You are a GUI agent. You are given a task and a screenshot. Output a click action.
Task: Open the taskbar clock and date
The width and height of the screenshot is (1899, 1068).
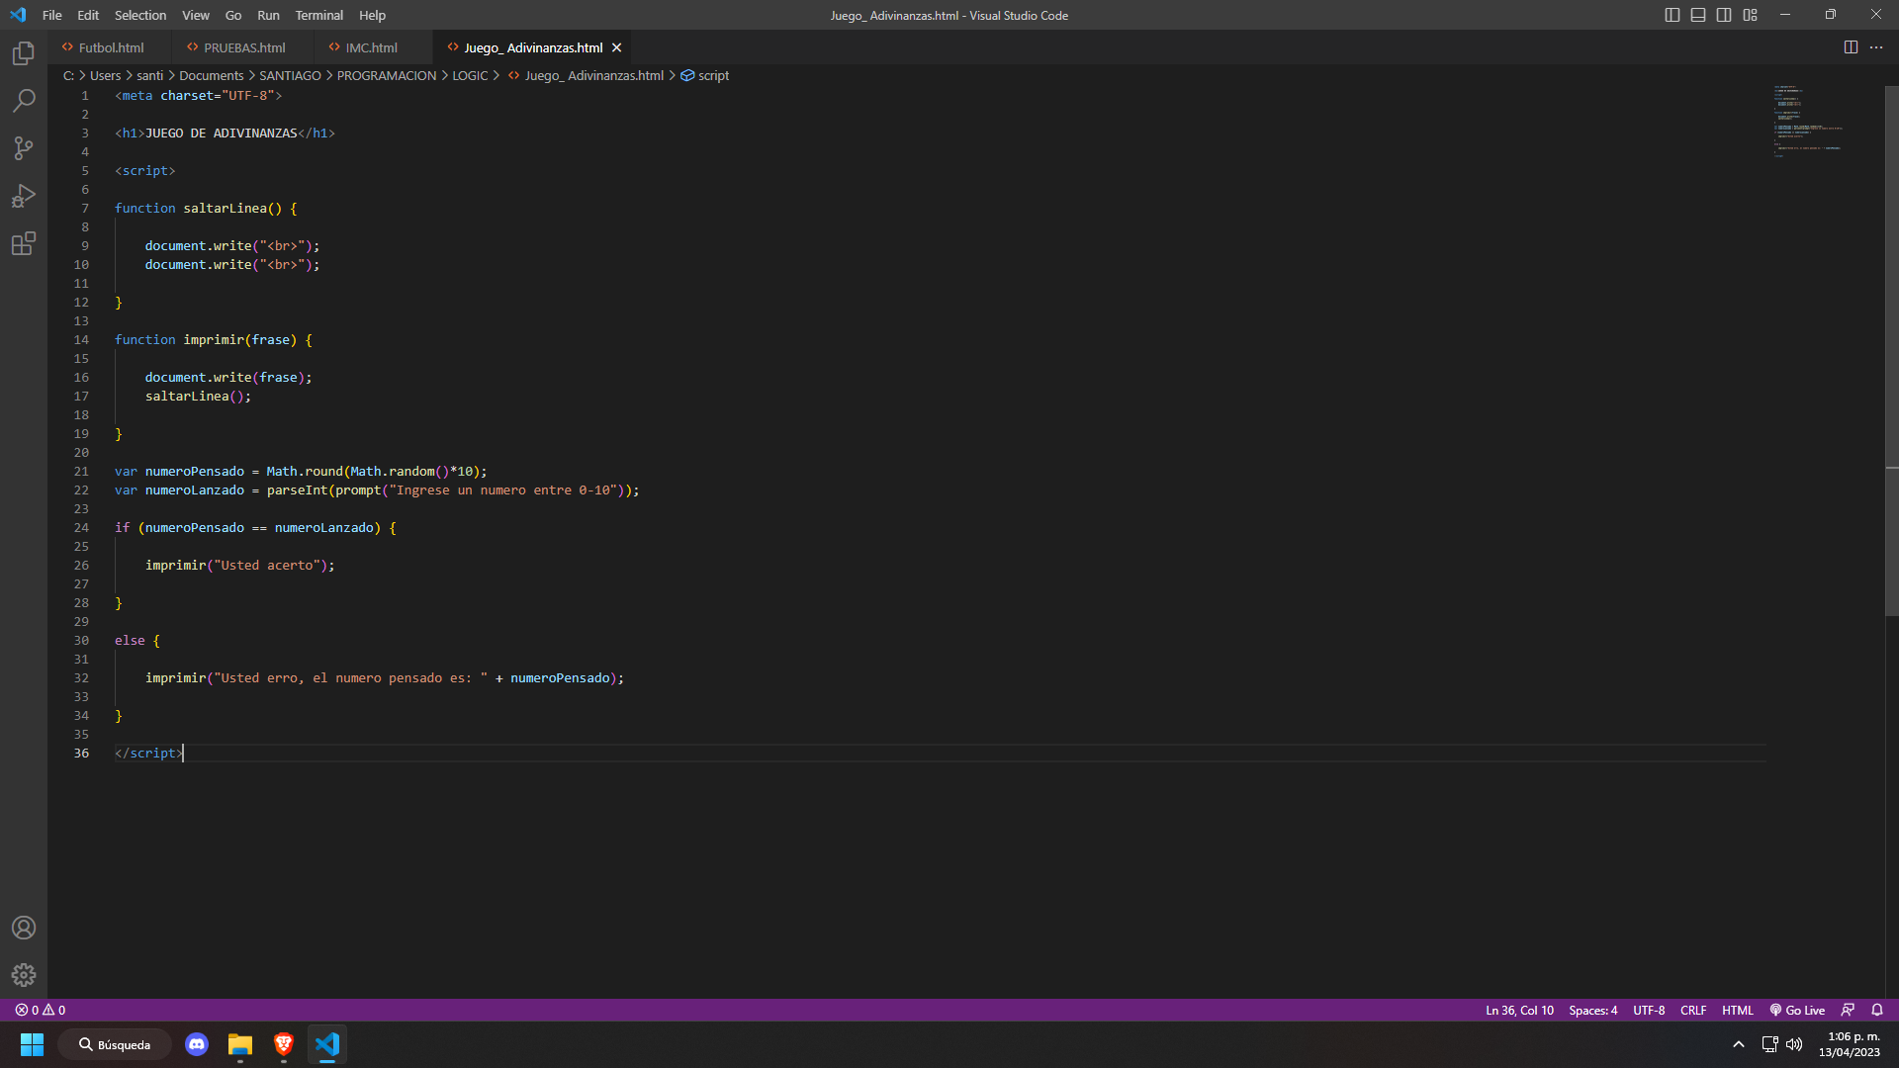click(1849, 1044)
